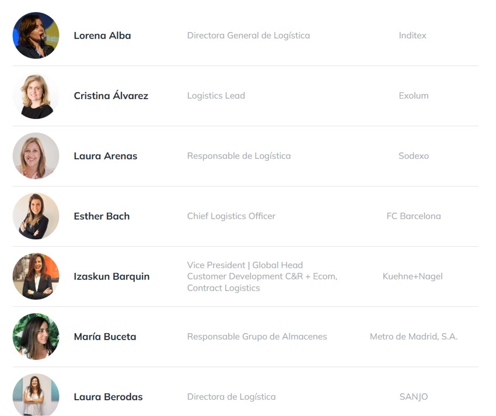
Task: Click the Kuehne+Nagel company name
Action: 413,276
